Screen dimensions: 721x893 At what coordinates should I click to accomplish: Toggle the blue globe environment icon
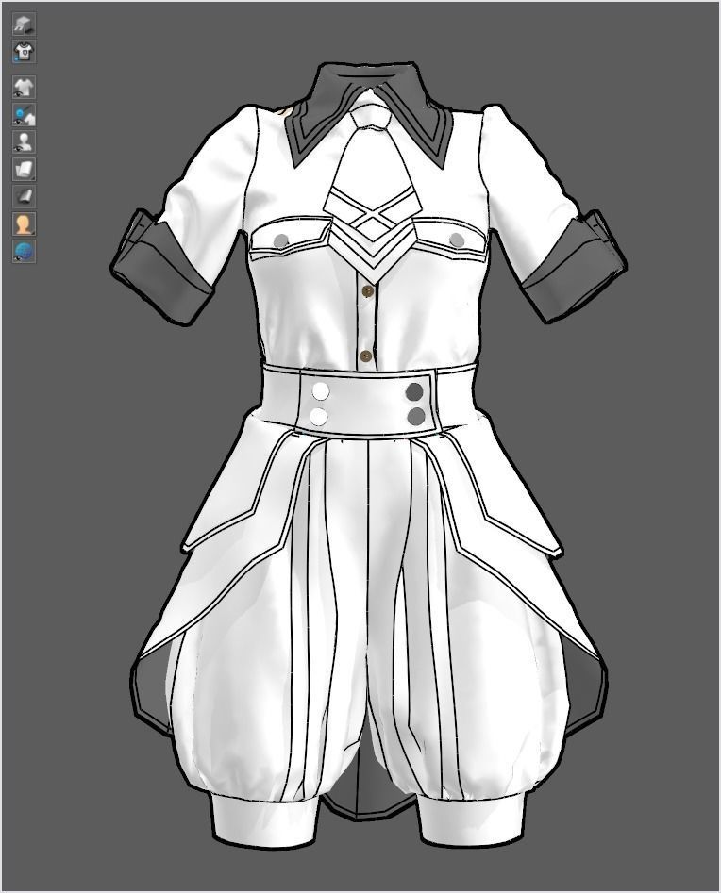(x=24, y=251)
